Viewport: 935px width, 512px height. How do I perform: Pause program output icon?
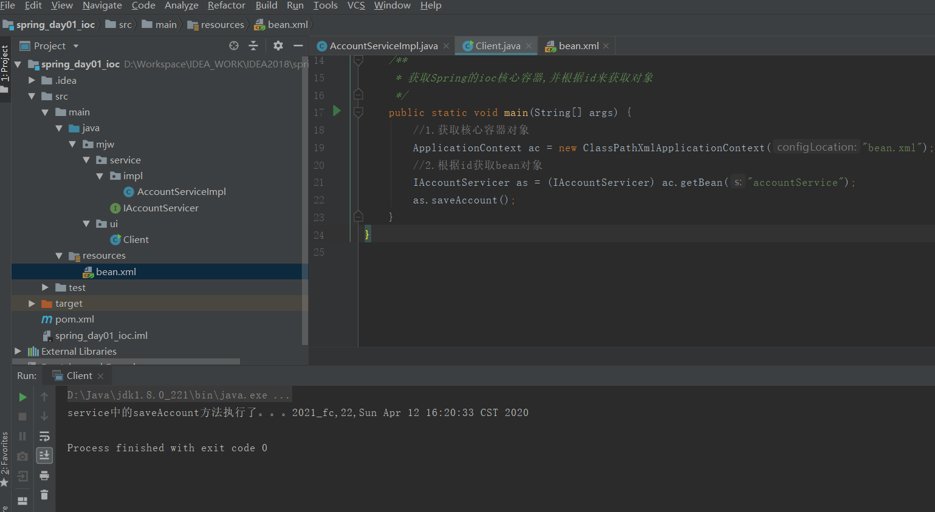click(22, 436)
